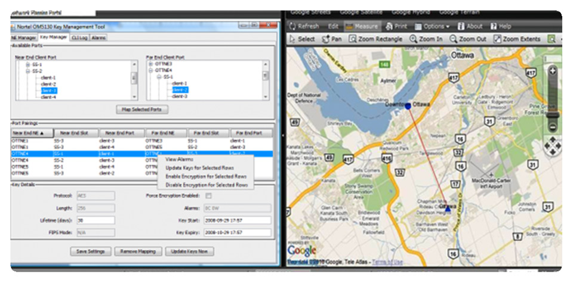Click the Remove Mapping button
Screen dimensions: 573x283
tap(138, 251)
